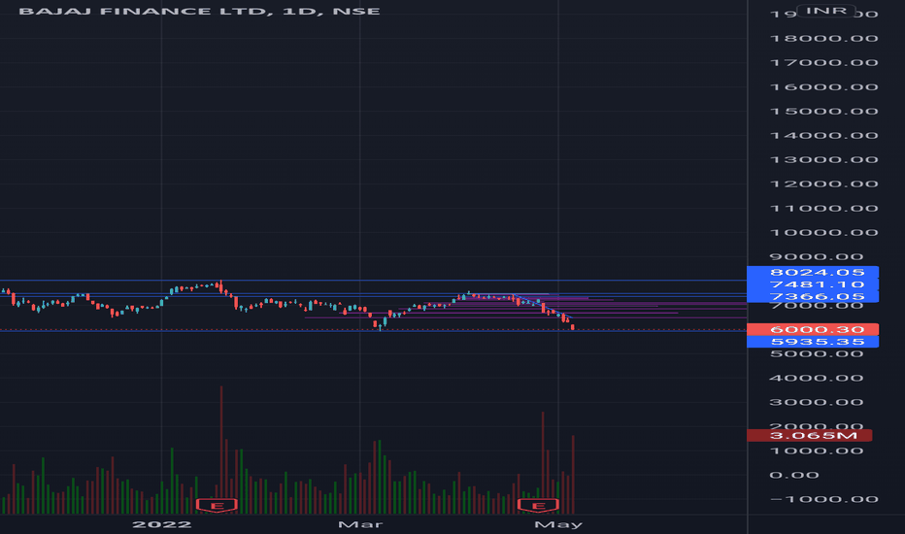Image resolution: width=905 pixels, height=534 pixels.
Task: Click the 3.065M volume label
Action: (809, 435)
